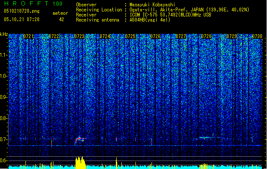
Task: Click the 0.6 kHz axis label
Action: click(3, 161)
